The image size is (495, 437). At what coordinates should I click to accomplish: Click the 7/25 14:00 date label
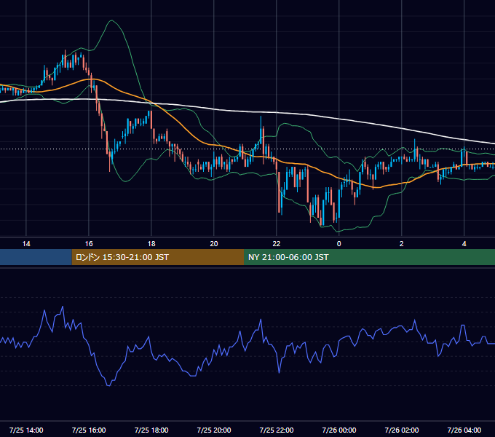26,430
